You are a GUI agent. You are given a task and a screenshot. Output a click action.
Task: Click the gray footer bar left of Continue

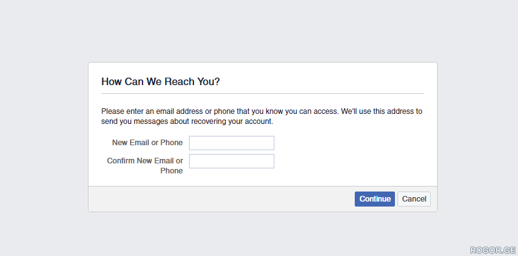point(222,199)
